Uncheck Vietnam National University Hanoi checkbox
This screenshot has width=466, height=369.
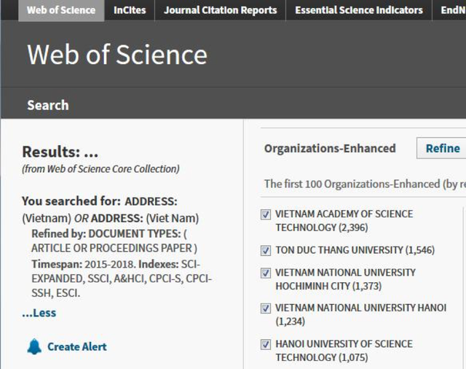tap(266, 308)
